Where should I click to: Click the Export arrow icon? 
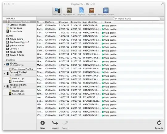pos(65,123)
